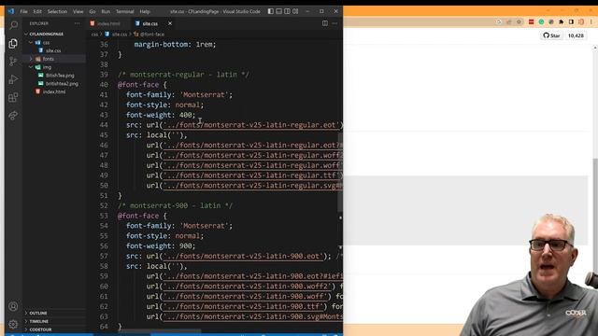Toggle the bottom panel in VS Code
The image size is (598, 336).
tap(278, 11)
